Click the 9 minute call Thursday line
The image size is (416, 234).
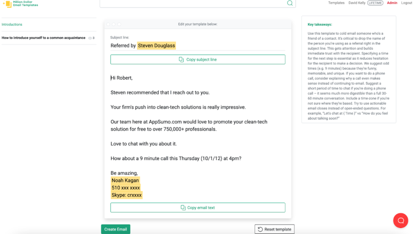176,158
